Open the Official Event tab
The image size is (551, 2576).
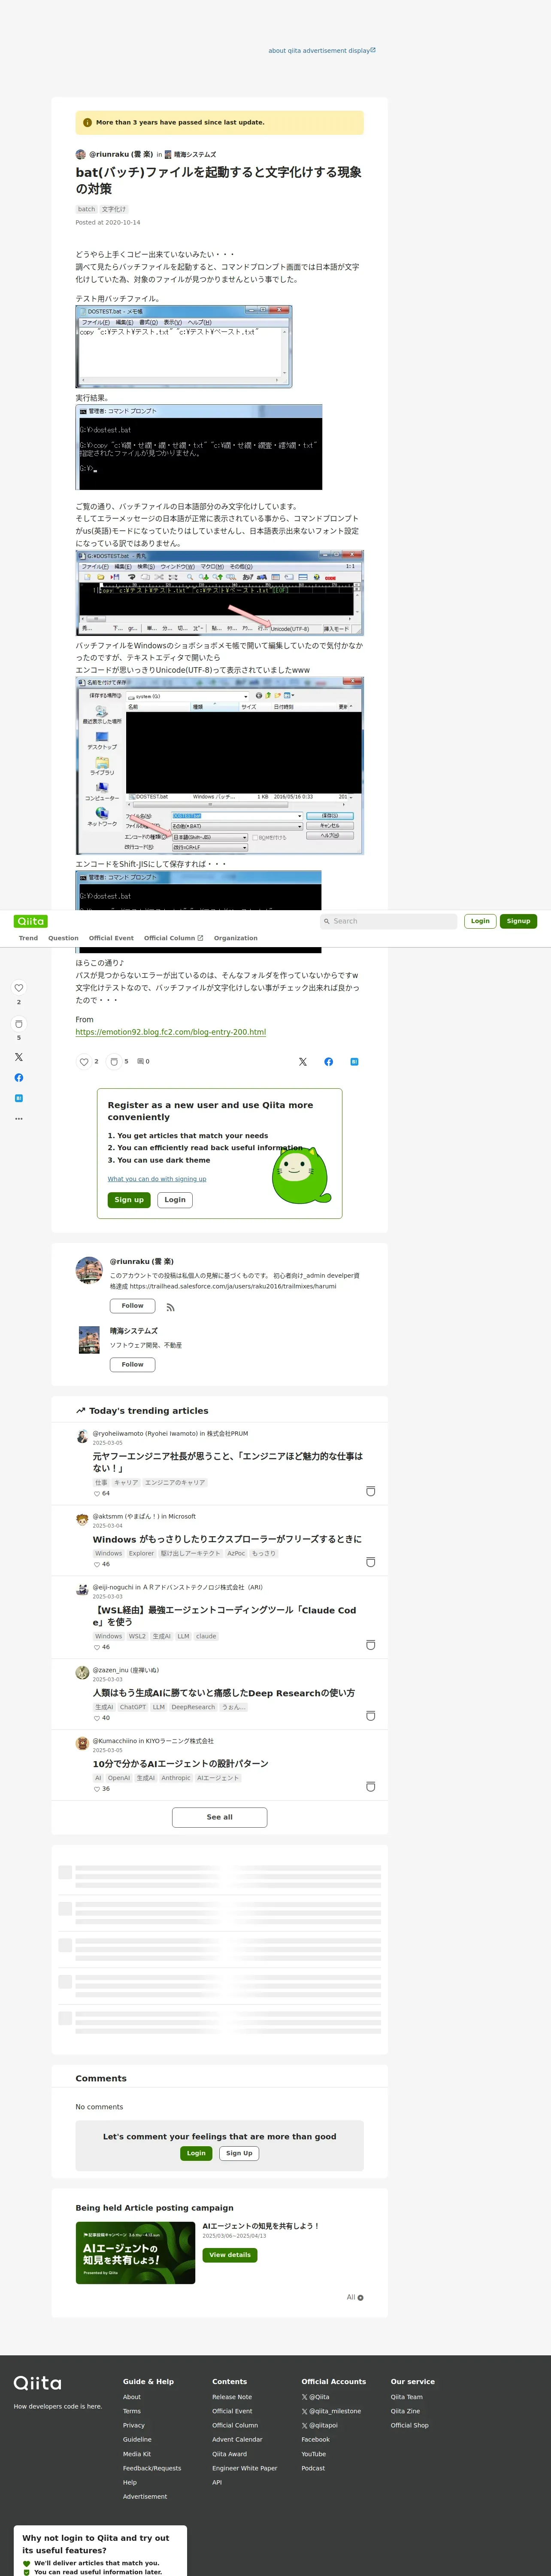(111, 938)
